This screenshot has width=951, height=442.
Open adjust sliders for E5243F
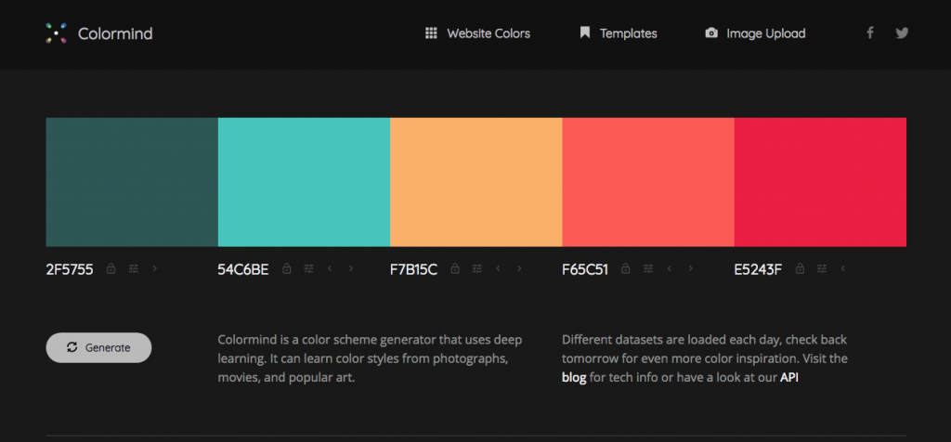[x=822, y=268]
